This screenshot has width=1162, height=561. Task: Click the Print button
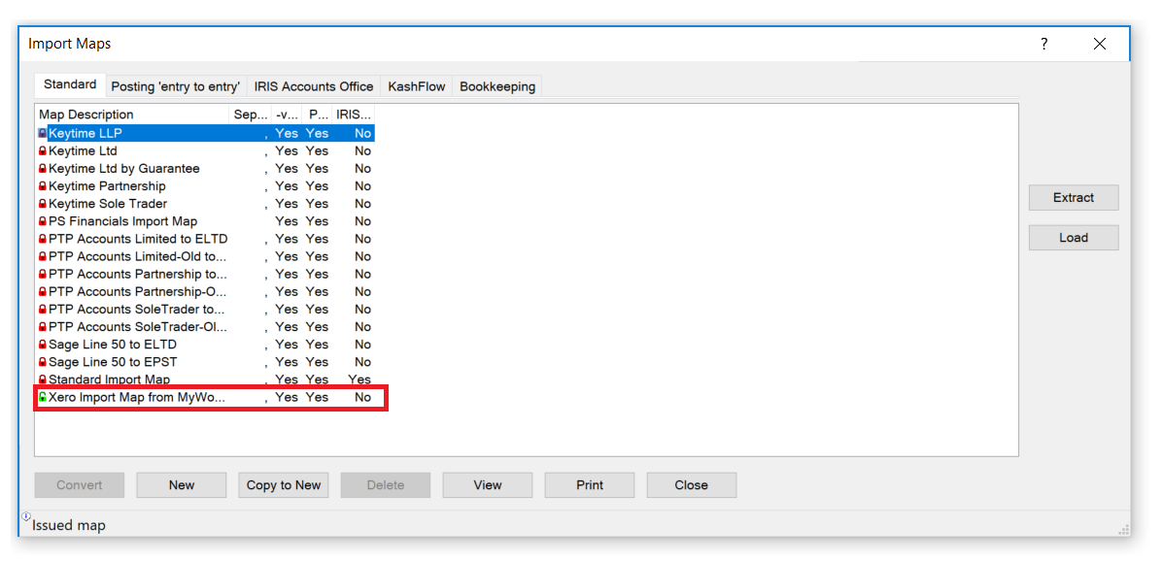click(590, 485)
